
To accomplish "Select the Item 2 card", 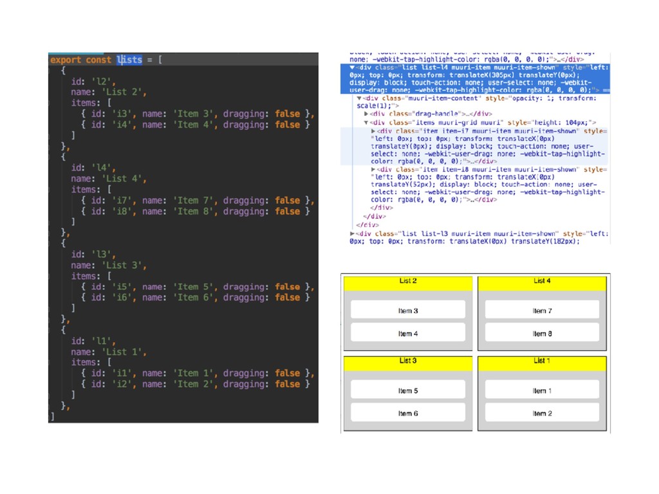I will click(542, 413).
